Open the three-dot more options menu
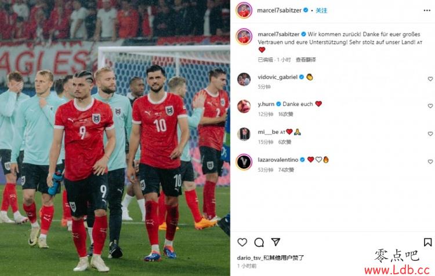The width and height of the screenshot is (435, 276). click(427, 10)
